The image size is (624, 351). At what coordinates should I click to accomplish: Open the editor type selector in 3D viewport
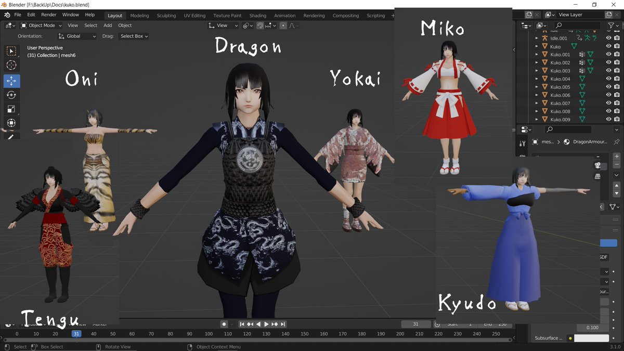tap(10, 25)
